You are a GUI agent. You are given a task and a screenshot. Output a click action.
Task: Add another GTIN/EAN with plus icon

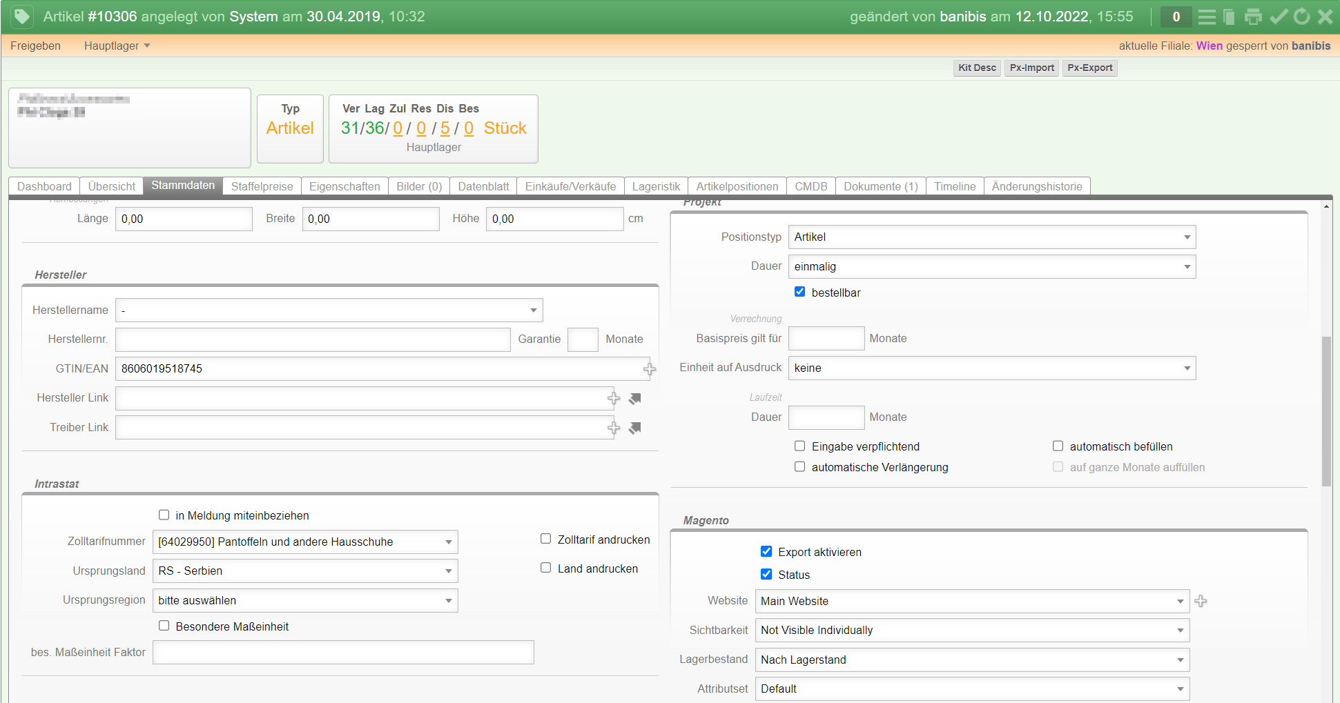650,369
